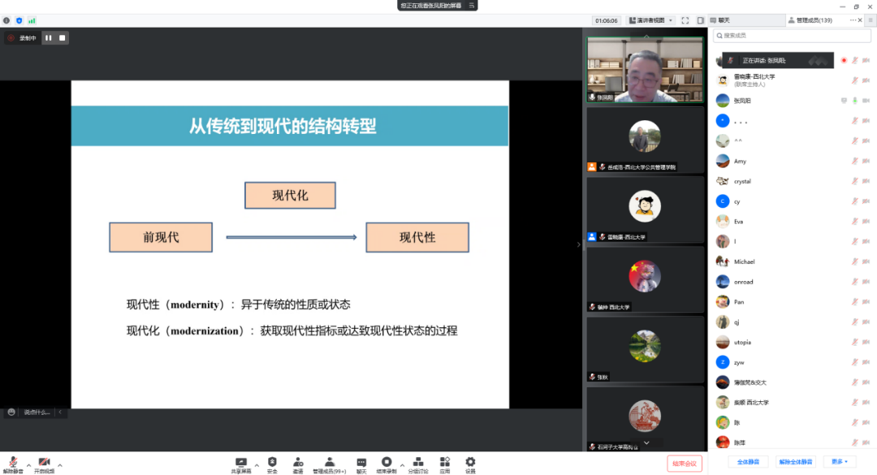Open the Security (安全) shield icon

pos(272,463)
